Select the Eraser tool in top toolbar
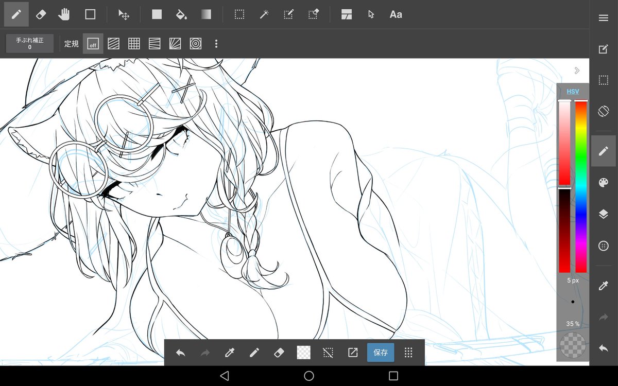618x386 pixels. [x=41, y=14]
